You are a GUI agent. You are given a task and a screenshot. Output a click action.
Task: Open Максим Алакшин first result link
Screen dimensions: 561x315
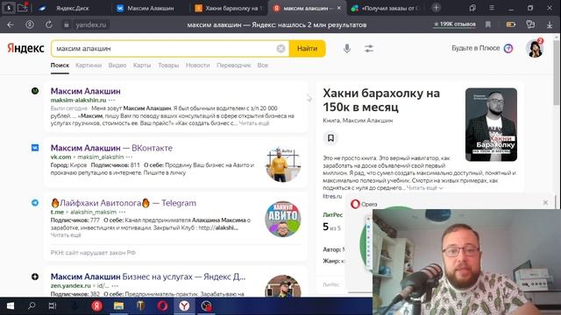86,91
